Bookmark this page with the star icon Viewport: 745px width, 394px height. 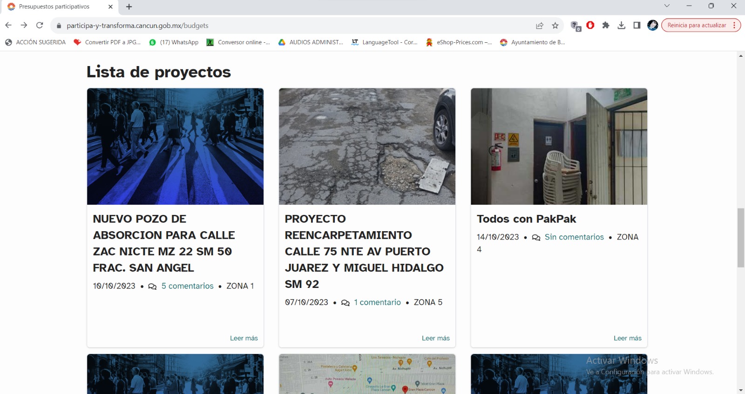(x=555, y=26)
